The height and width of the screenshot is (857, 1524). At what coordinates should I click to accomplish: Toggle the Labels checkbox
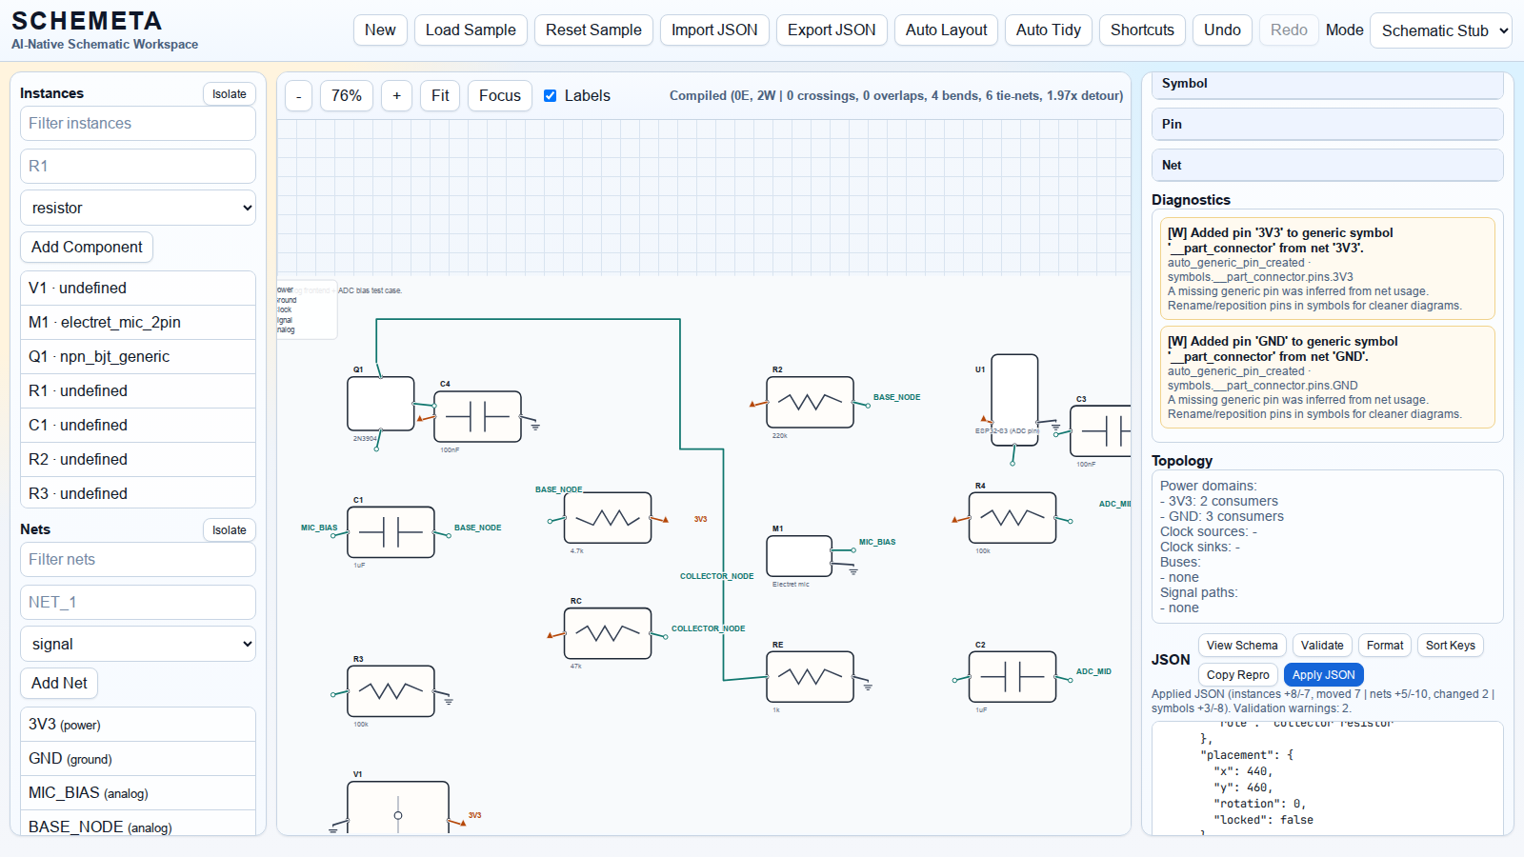(550, 95)
